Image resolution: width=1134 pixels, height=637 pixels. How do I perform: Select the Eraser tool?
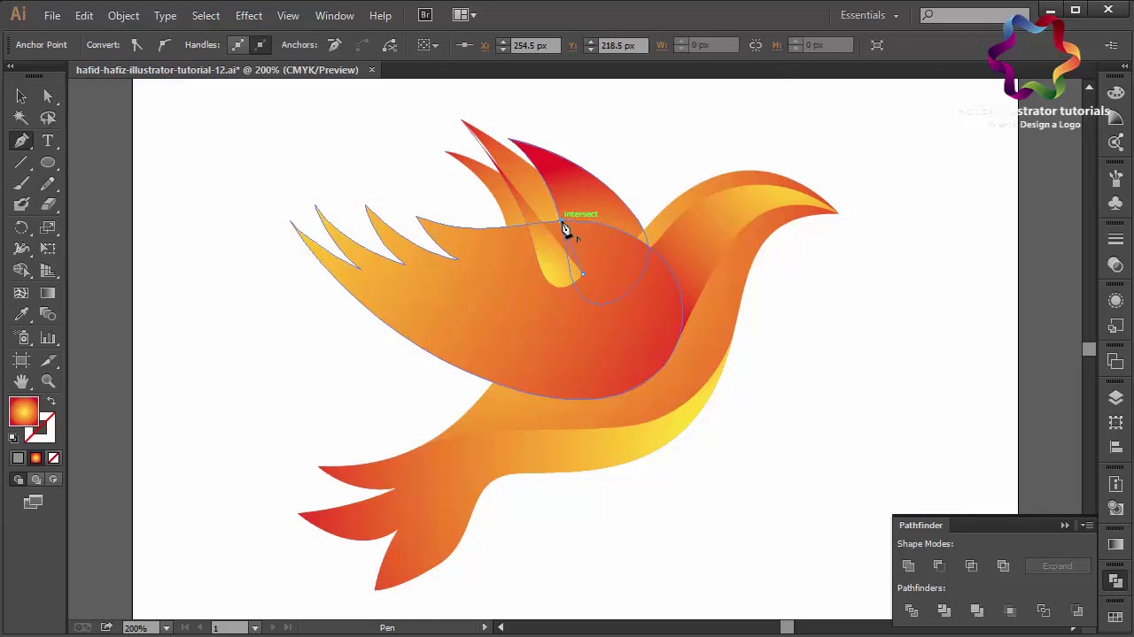coord(48,205)
